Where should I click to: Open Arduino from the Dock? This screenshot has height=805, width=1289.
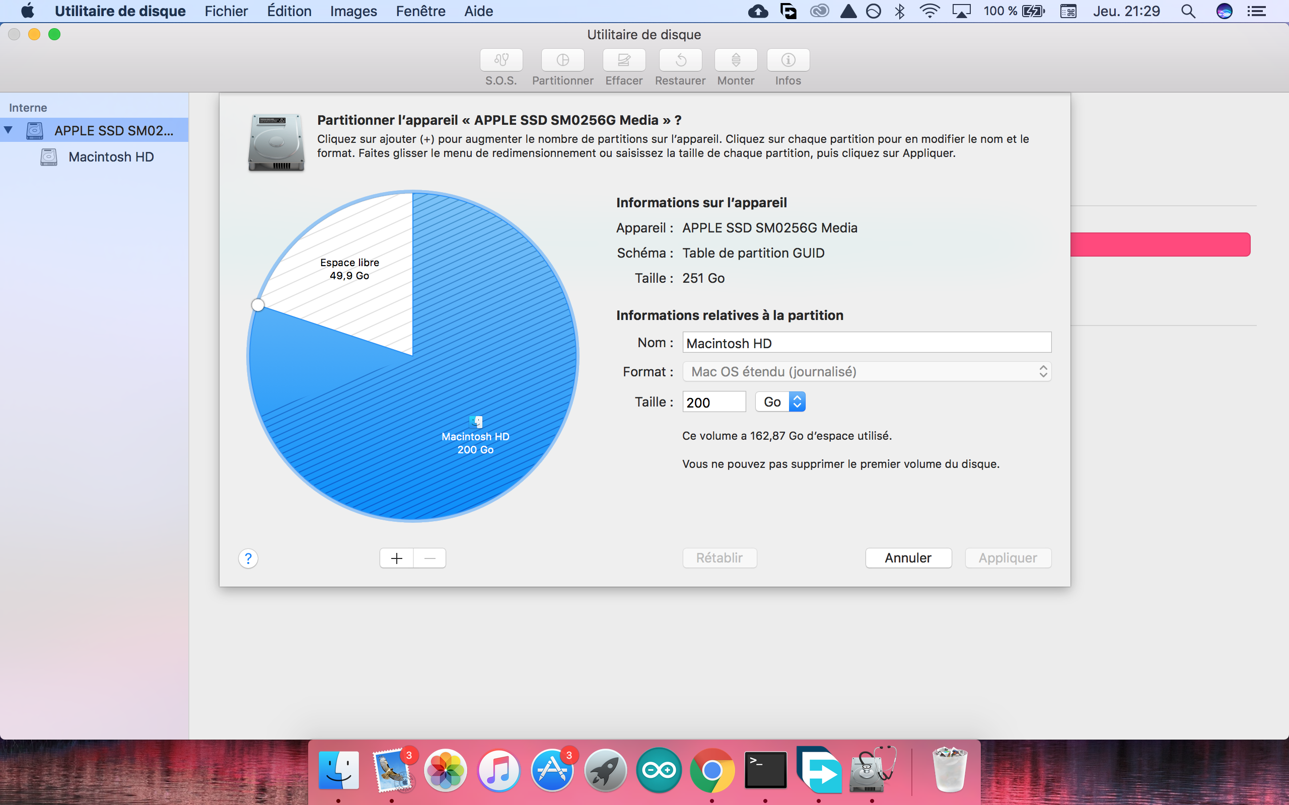point(659,770)
